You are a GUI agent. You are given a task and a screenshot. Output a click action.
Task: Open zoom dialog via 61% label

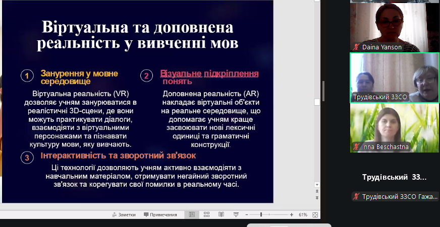pos(303,214)
